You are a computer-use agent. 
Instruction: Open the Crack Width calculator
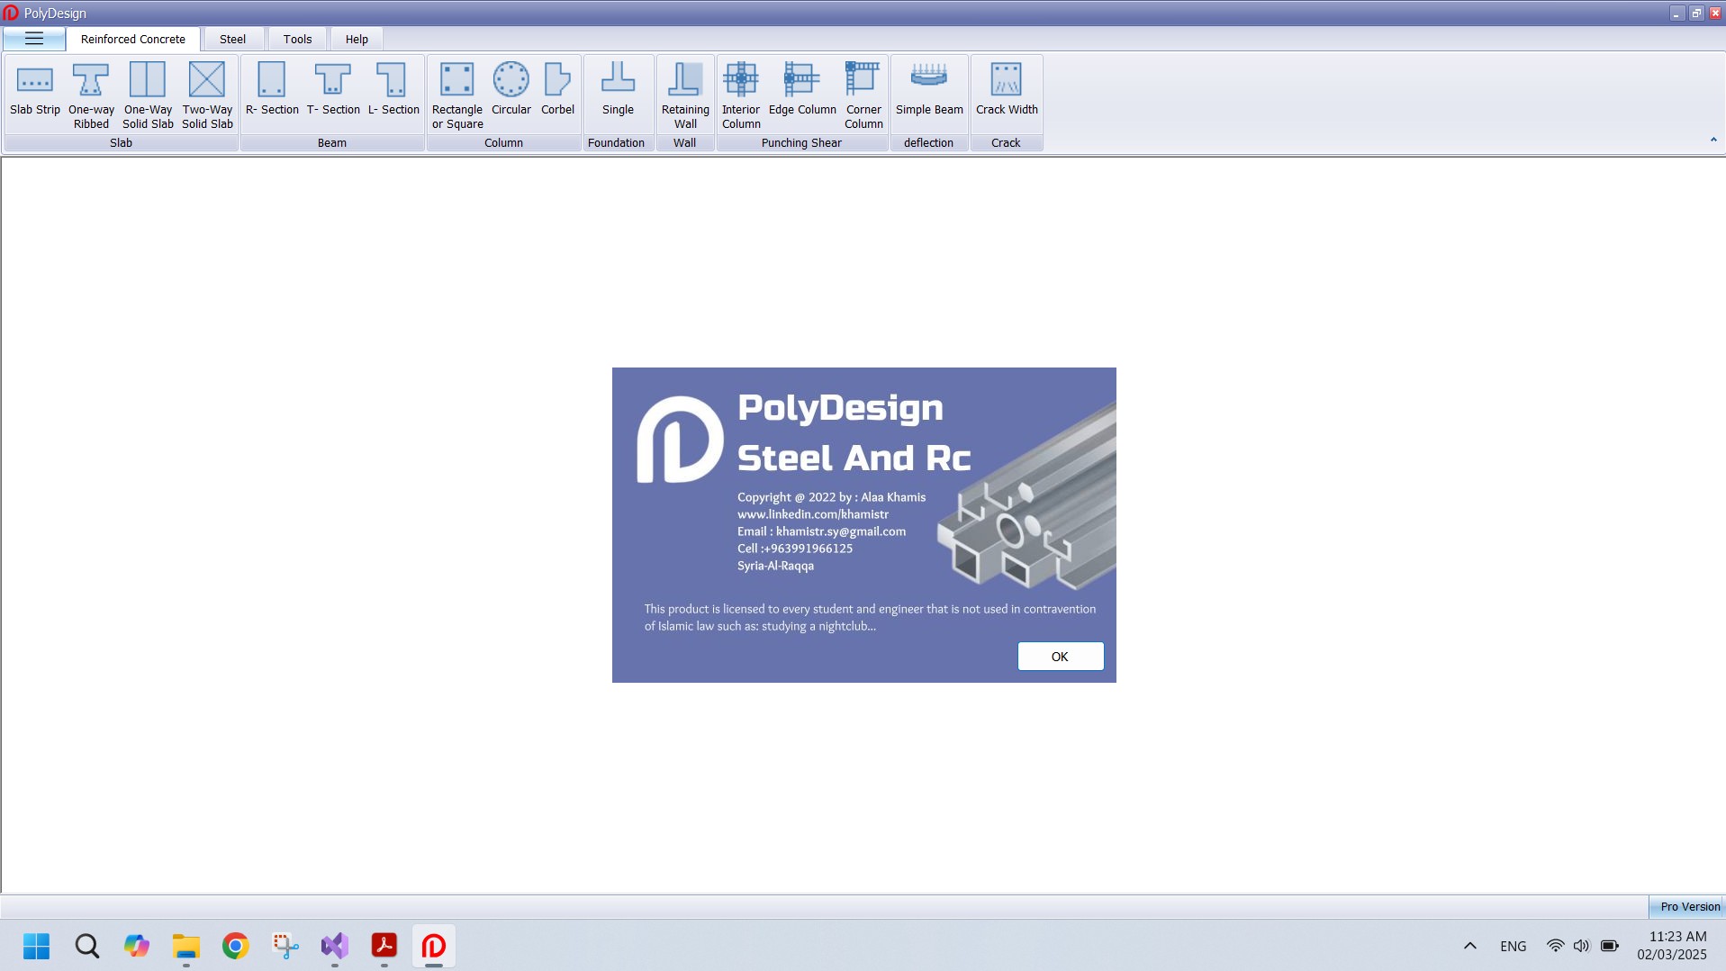point(1007,91)
